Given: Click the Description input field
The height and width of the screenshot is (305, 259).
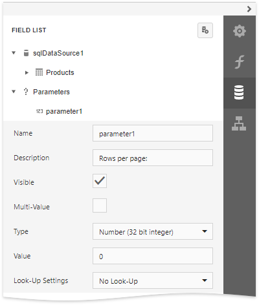Looking at the screenshot, I should click(153, 158).
